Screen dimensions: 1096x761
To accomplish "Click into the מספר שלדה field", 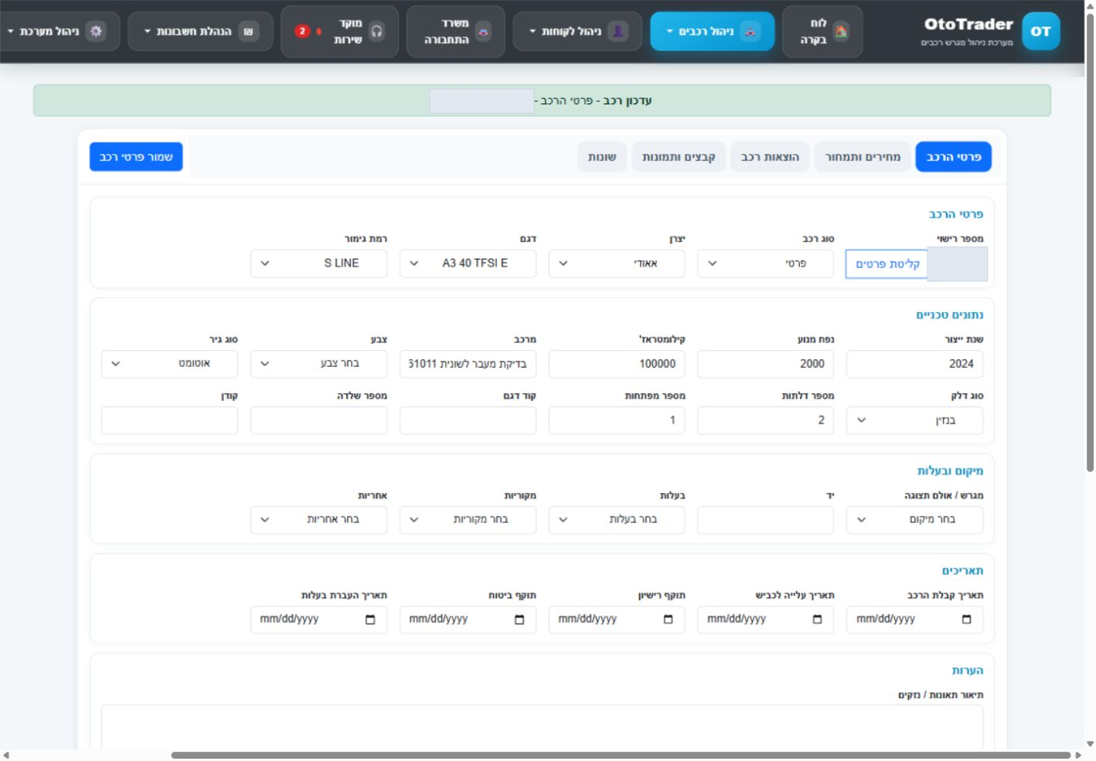I will coord(318,420).
